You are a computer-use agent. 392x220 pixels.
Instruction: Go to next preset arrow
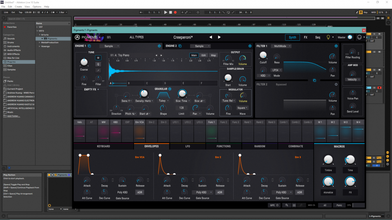point(219,37)
